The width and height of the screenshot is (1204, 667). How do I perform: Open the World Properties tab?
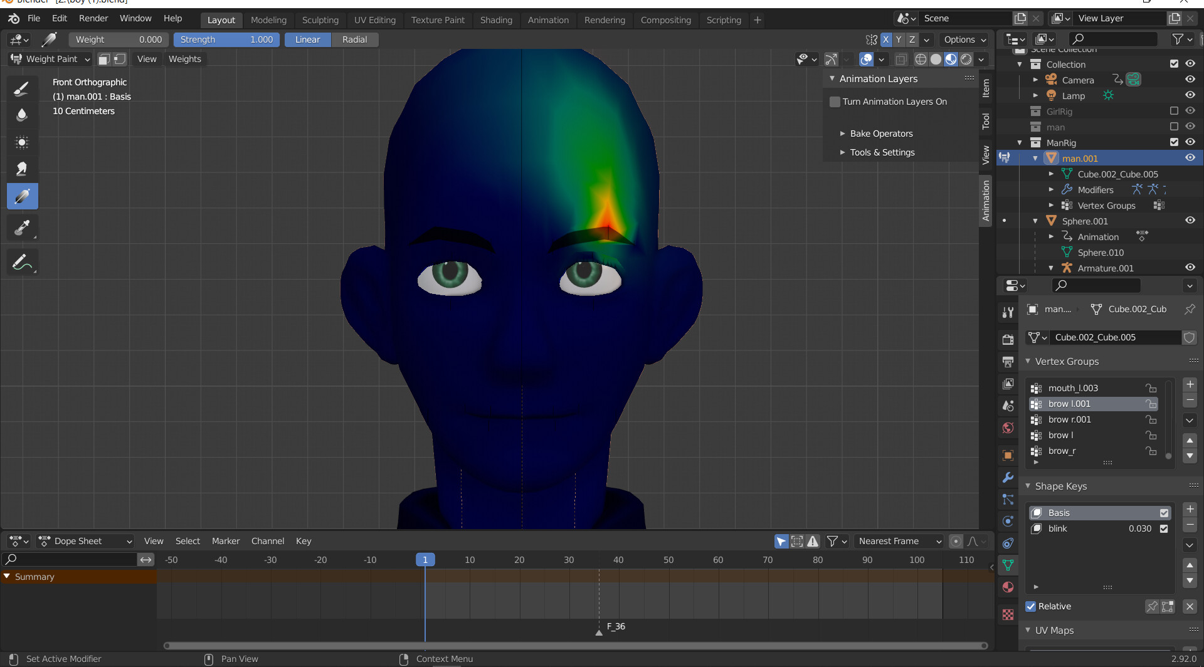(1008, 428)
